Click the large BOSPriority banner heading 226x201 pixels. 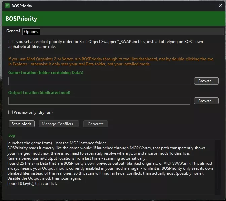pos(21,19)
